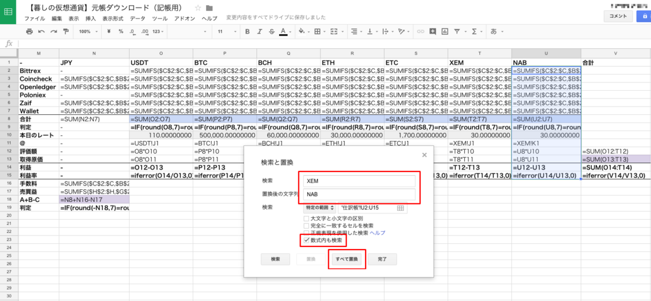Open vertical align options
This screenshot has height=301, width=651.
pyautogui.click(x=371, y=32)
